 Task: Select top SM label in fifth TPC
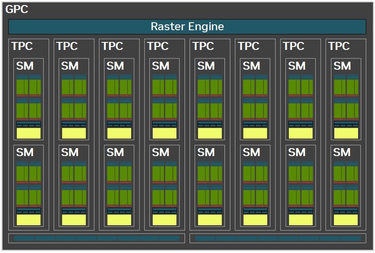pyautogui.click(x=206, y=66)
